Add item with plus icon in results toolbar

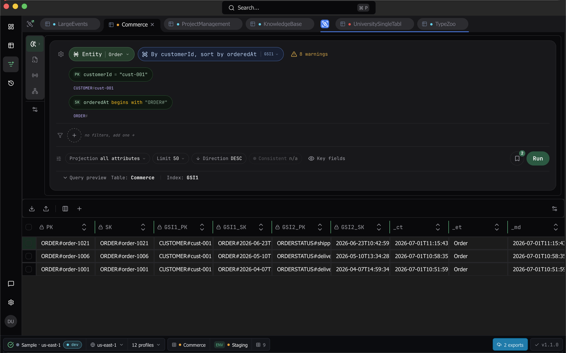[x=79, y=209]
